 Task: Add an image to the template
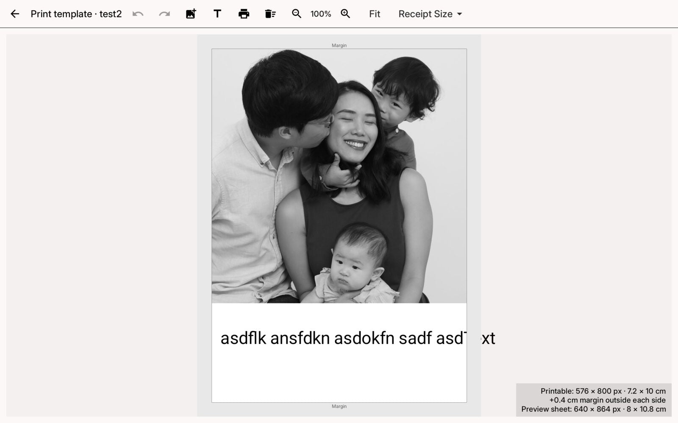tap(191, 14)
